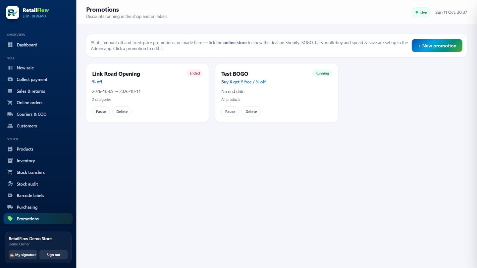Sign out of RetailFlow Demo Store

tap(53, 255)
